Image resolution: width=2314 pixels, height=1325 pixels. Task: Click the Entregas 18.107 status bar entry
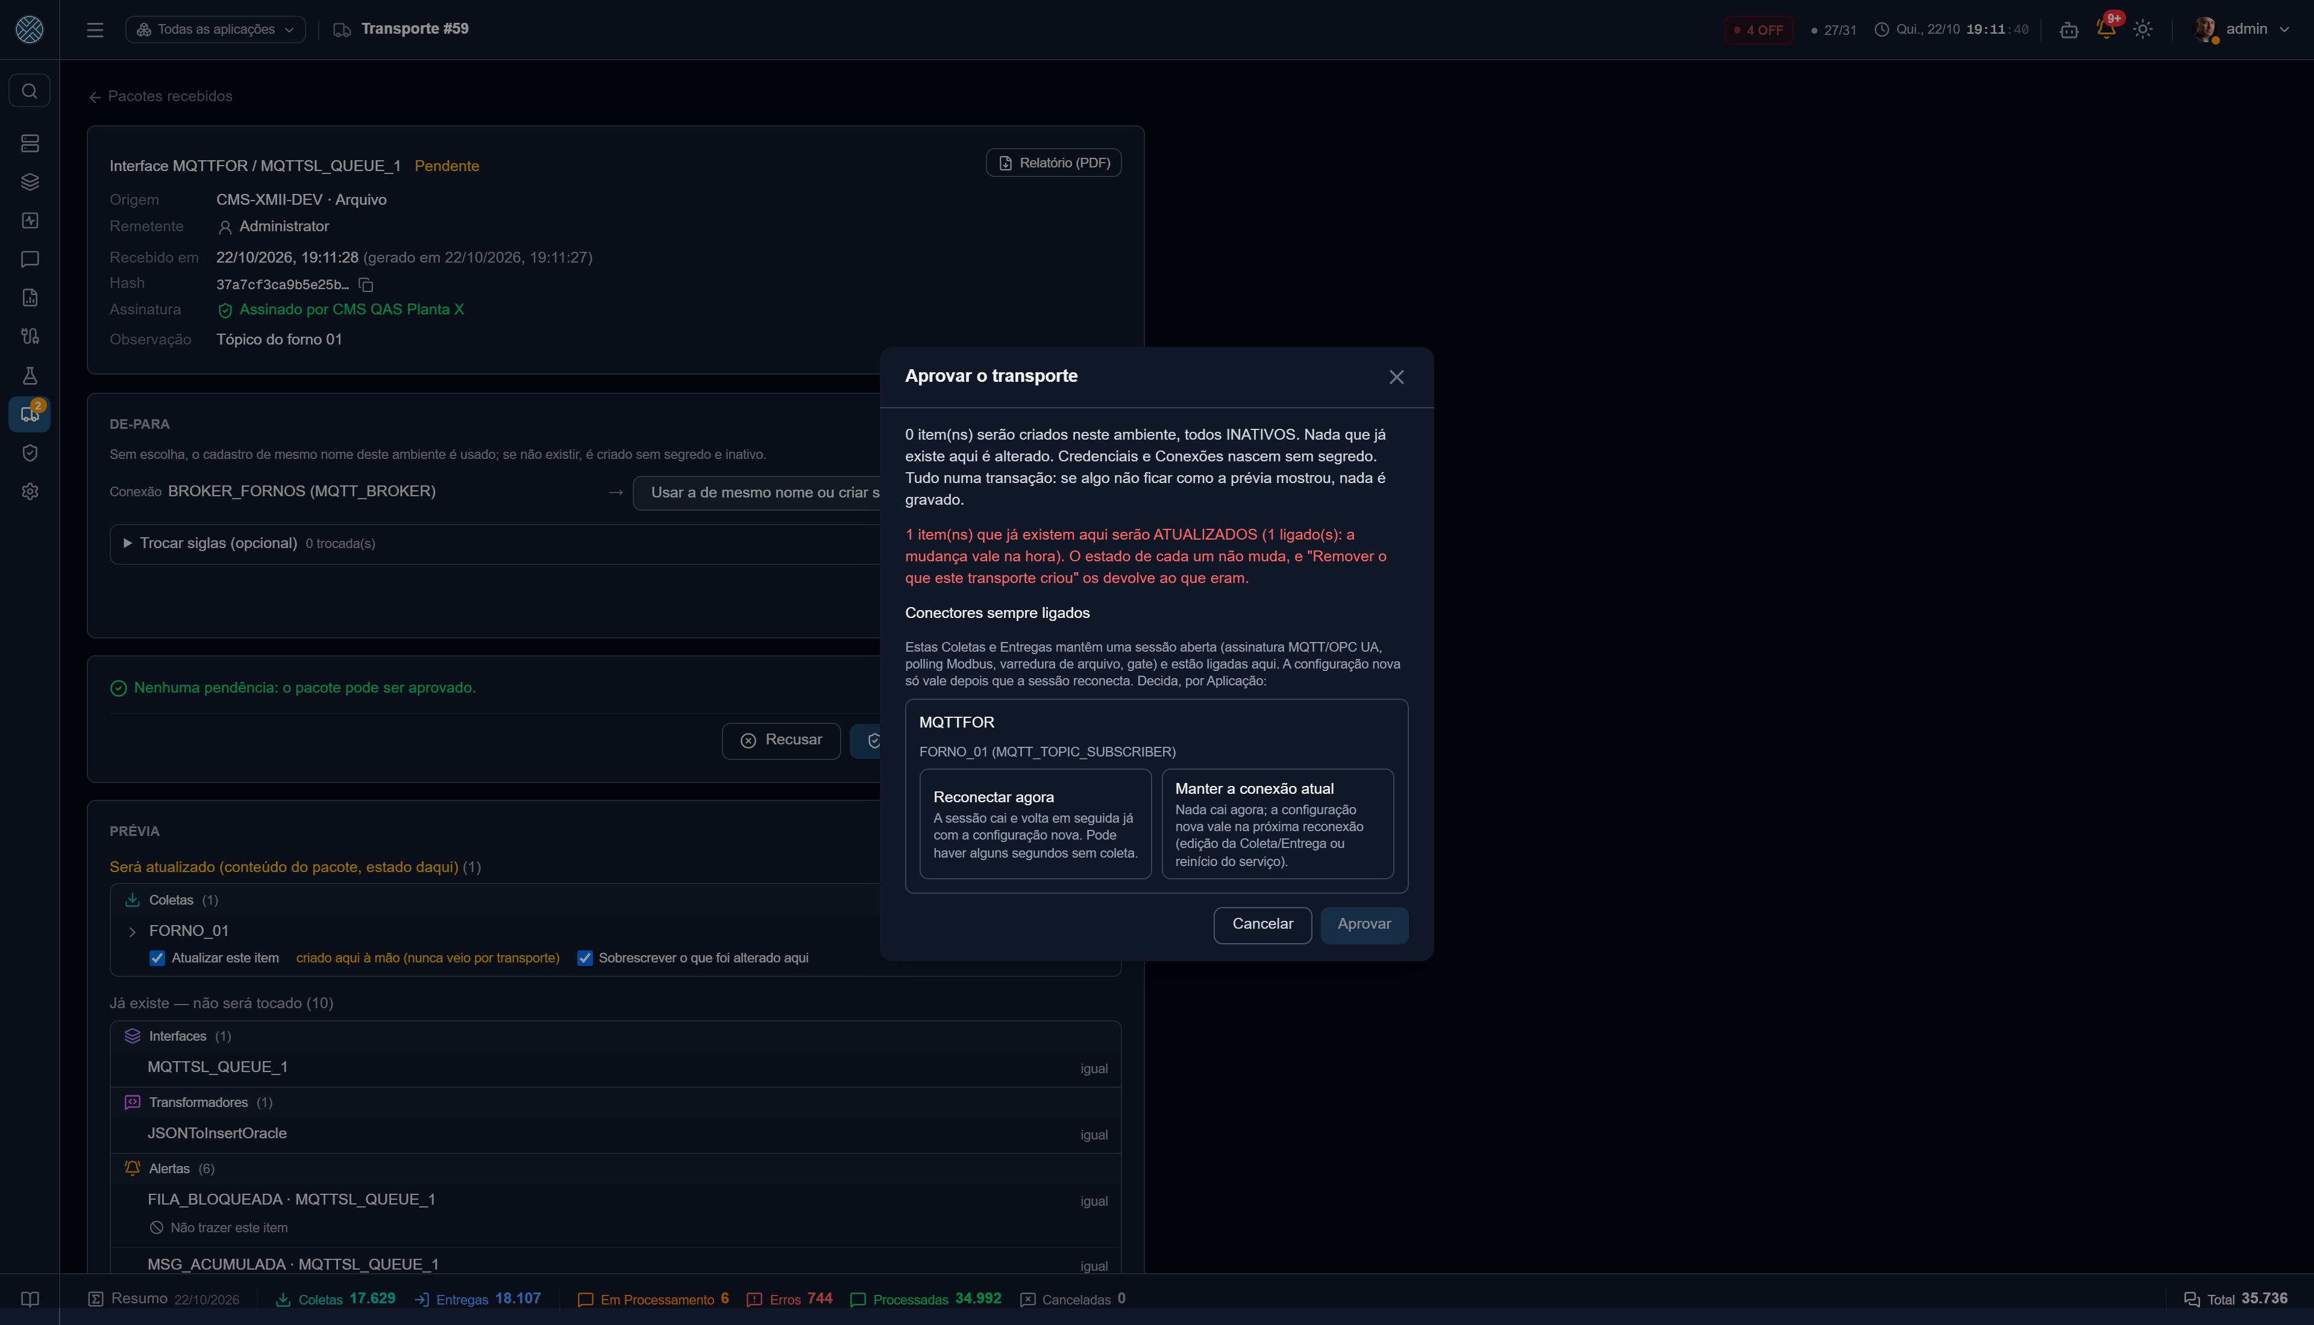[477, 1298]
